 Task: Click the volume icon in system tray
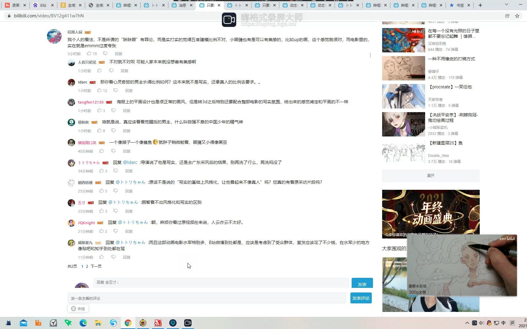[482, 323]
